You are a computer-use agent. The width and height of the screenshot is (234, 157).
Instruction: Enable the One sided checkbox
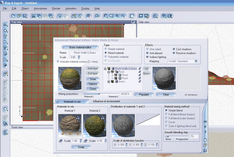(x=147, y=49)
